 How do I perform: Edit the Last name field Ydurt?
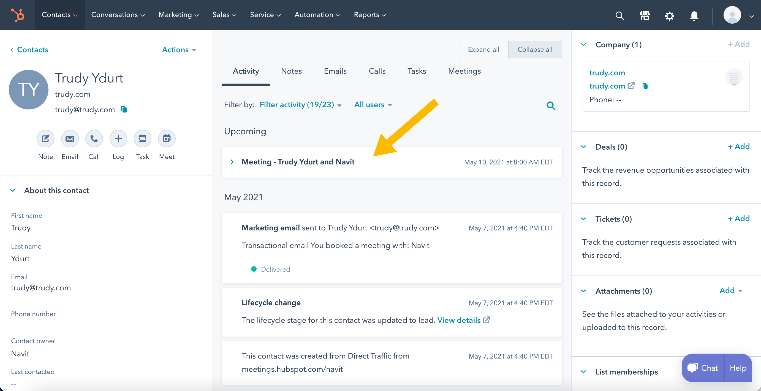[20, 258]
